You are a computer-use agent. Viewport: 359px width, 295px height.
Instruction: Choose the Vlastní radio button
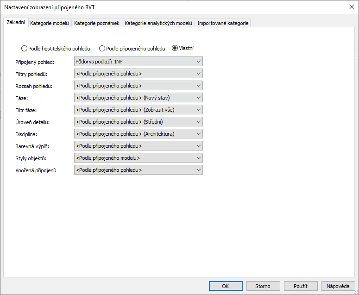tap(175, 48)
